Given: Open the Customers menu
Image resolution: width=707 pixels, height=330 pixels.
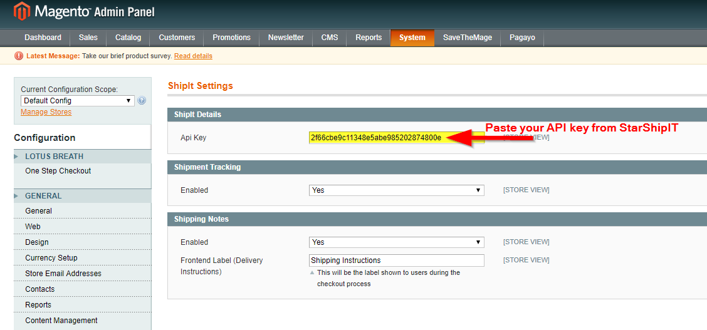Looking at the screenshot, I should pos(177,38).
